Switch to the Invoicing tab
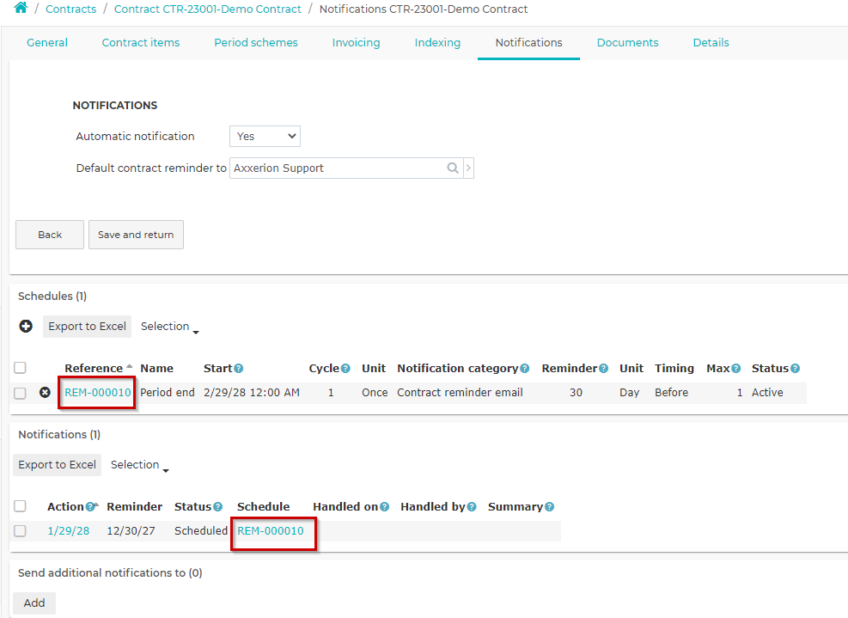Image resolution: width=848 pixels, height=618 pixels. 356,43
